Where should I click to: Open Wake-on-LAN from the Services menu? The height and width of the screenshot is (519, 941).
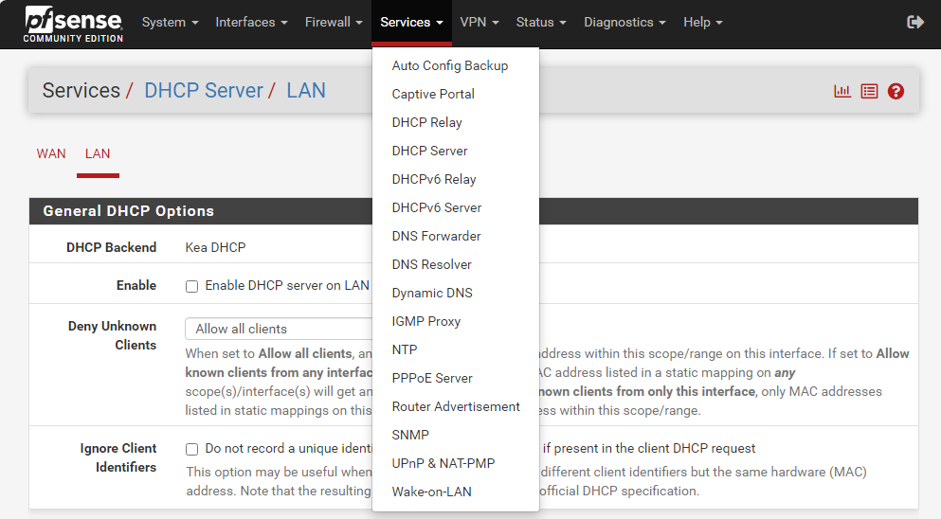(x=431, y=492)
